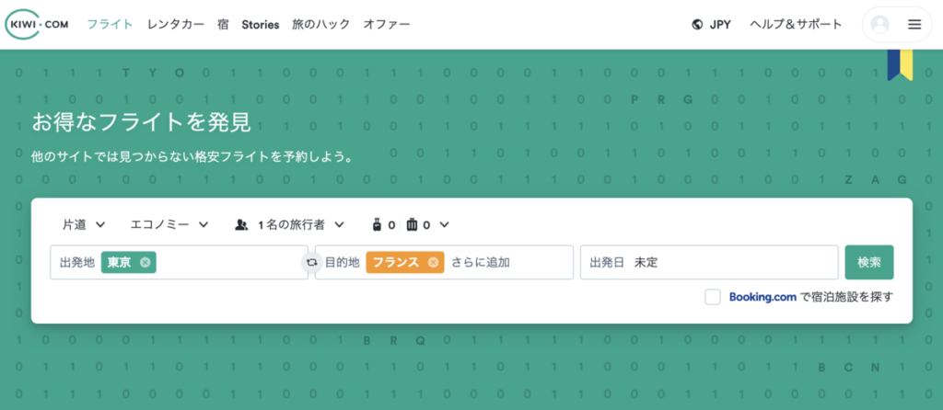Click the user profile avatar icon
Viewport: 943px width, 410px height.
pos(879,25)
